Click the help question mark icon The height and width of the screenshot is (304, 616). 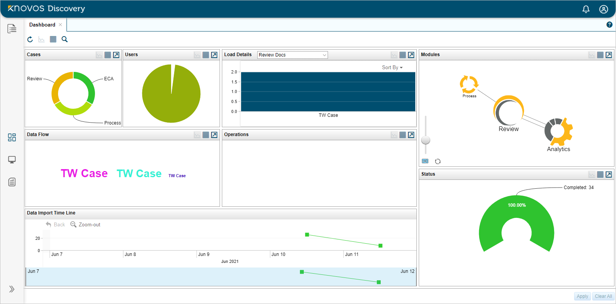click(x=609, y=25)
